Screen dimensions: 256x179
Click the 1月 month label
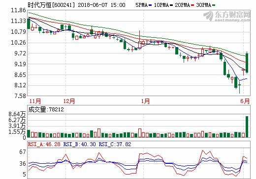pos(146,101)
